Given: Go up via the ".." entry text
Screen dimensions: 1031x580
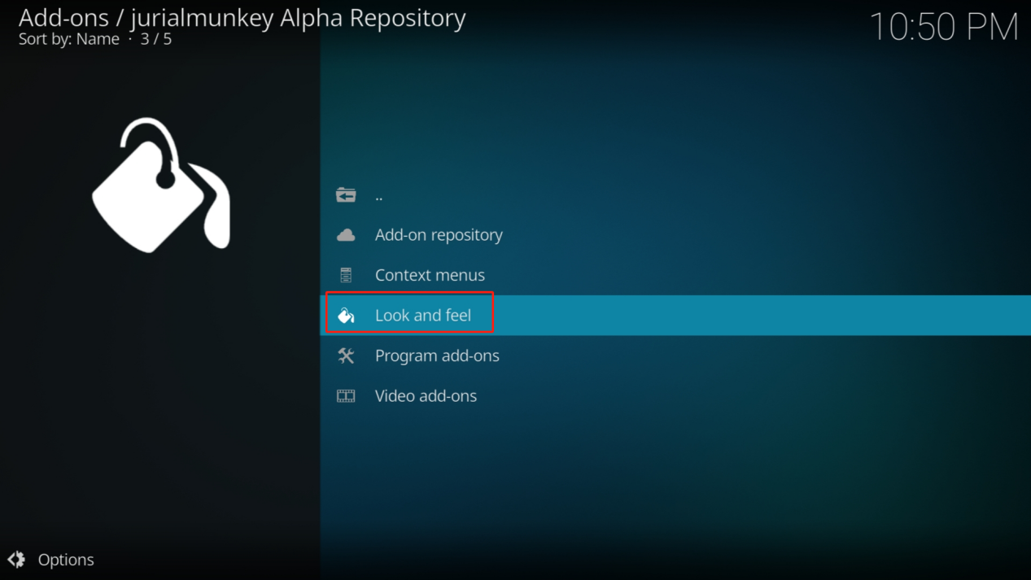Looking at the screenshot, I should [379, 195].
